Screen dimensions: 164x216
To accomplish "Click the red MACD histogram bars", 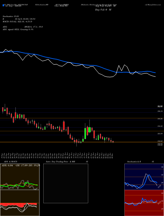I will click(x=18, y=205).
